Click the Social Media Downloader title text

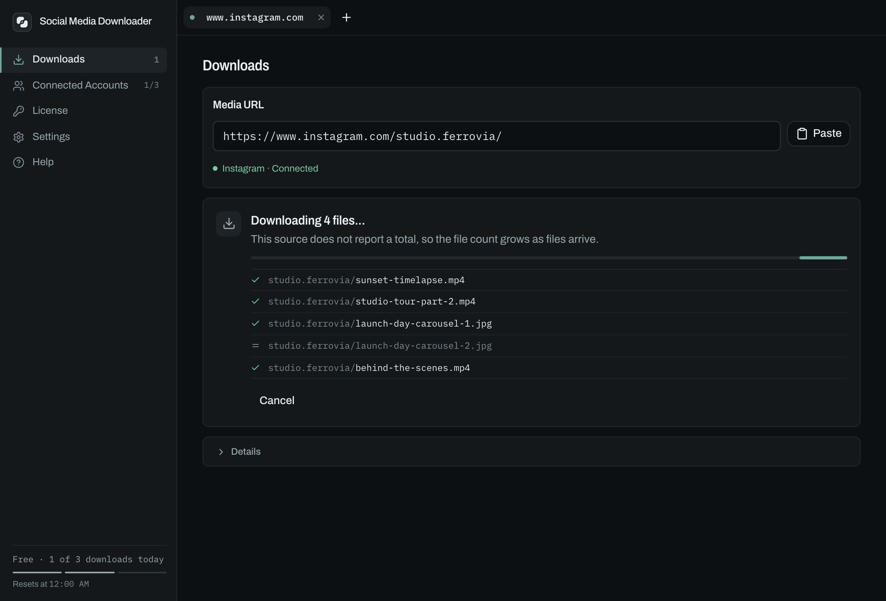96,21
